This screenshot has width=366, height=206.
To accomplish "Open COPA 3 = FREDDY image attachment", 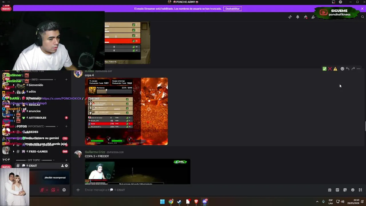I will [138, 172].
